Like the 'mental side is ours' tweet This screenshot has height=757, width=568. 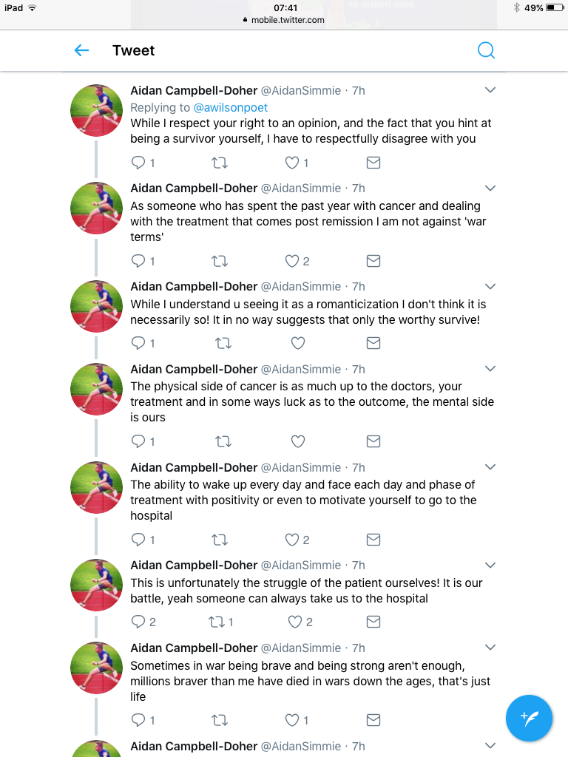coord(298,441)
